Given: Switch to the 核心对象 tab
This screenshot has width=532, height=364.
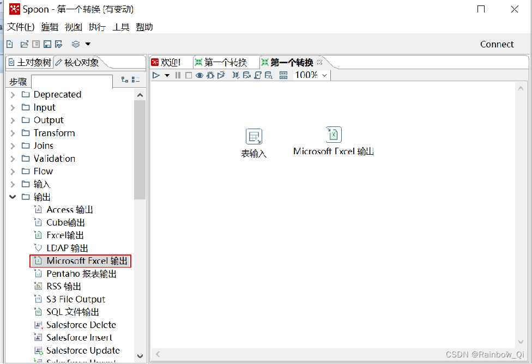Looking at the screenshot, I should [77, 63].
